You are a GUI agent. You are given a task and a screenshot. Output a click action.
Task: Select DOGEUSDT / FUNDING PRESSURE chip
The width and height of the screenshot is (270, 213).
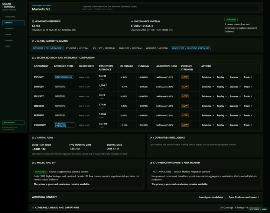[191, 48]
